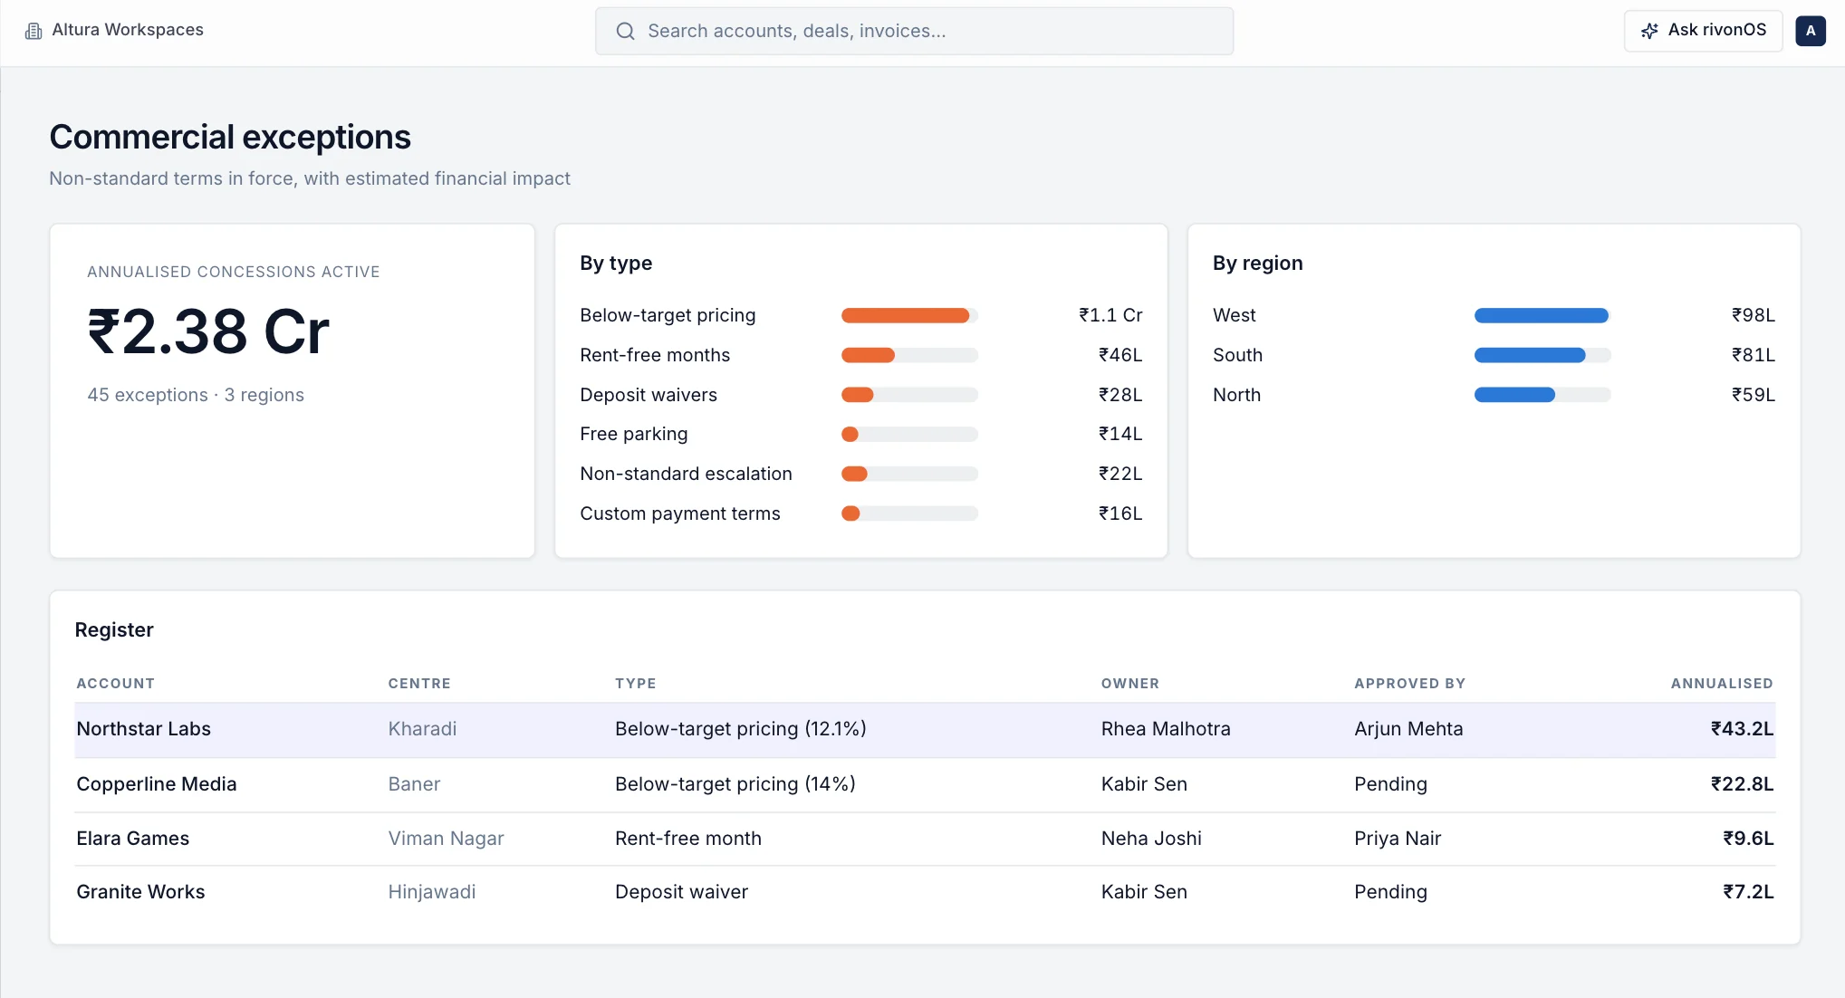The height and width of the screenshot is (998, 1845).
Task: Click the 45 exceptions · 3 regions text
Action: pos(196,395)
